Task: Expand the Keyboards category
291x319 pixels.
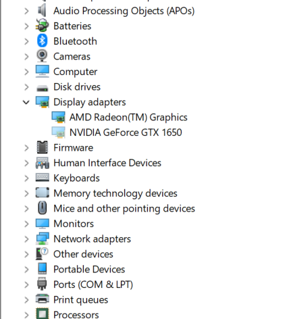Action: click(x=26, y=178)
